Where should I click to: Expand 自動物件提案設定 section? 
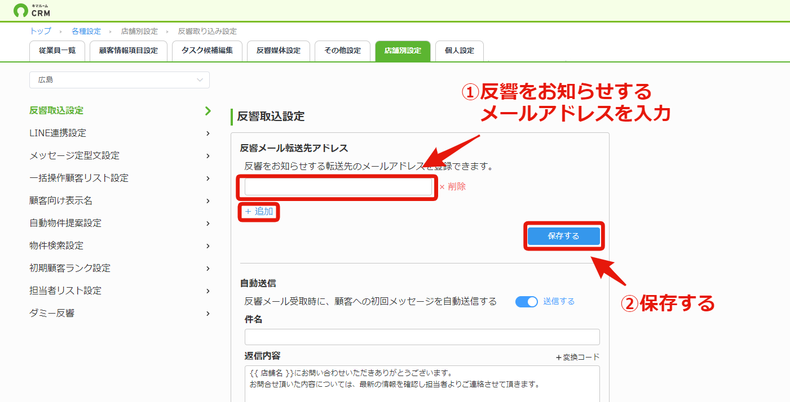(x=120, y=224)
